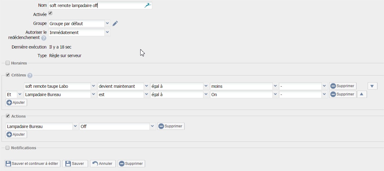Toggle the Actions section checkbox
Screen dimensions: 384x171
tap(8, 116)
